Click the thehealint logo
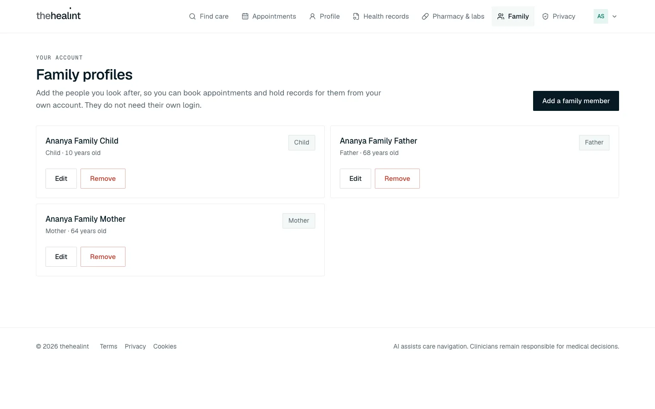The width and height of the screenshot is (655, 409). [58, 15]
